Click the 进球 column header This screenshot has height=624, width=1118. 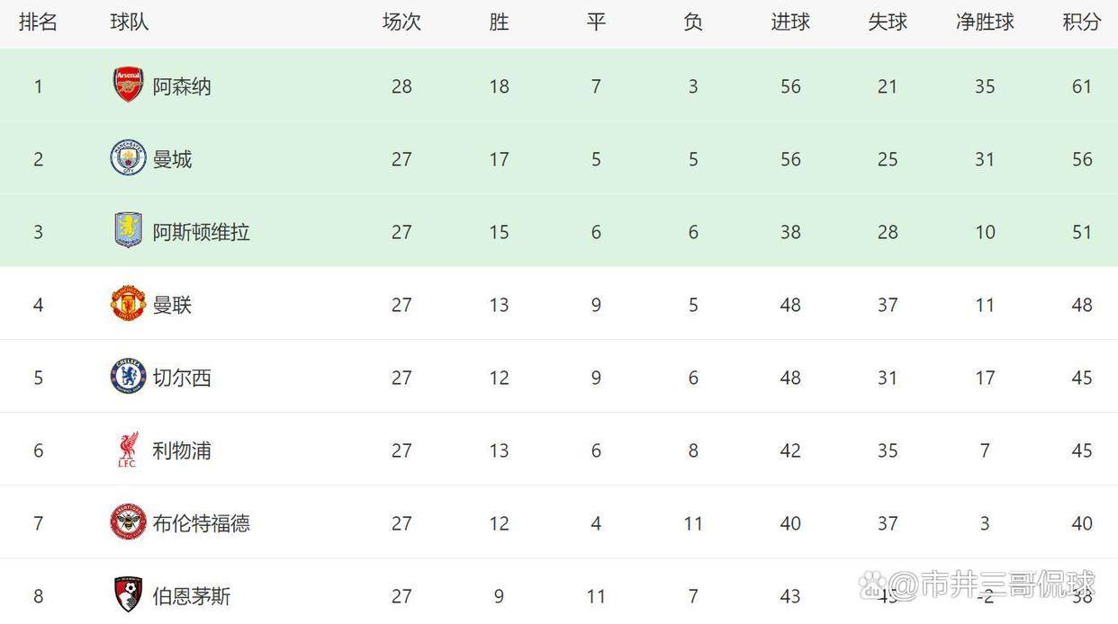pyautogui.click(x=790, y=22)
